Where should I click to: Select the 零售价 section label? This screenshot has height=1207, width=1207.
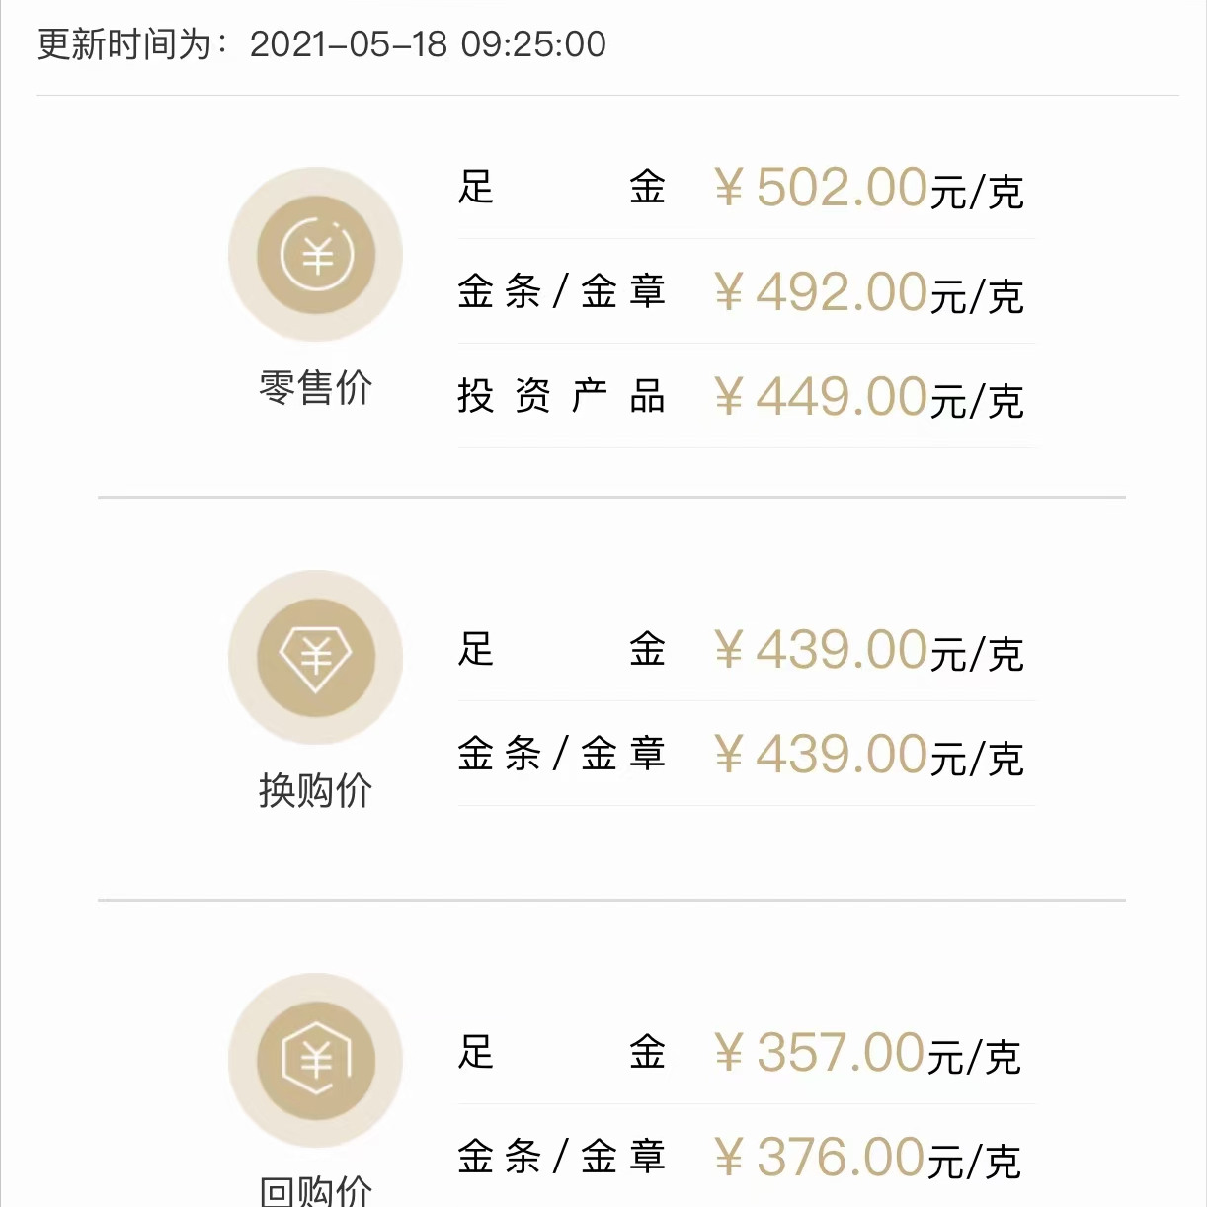[x=315, y=388]
